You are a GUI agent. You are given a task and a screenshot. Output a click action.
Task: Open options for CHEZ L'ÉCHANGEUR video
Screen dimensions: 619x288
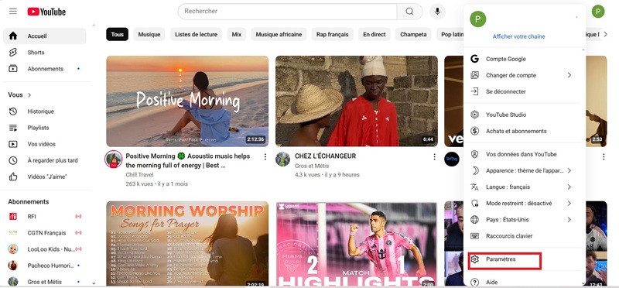point(434,157)
